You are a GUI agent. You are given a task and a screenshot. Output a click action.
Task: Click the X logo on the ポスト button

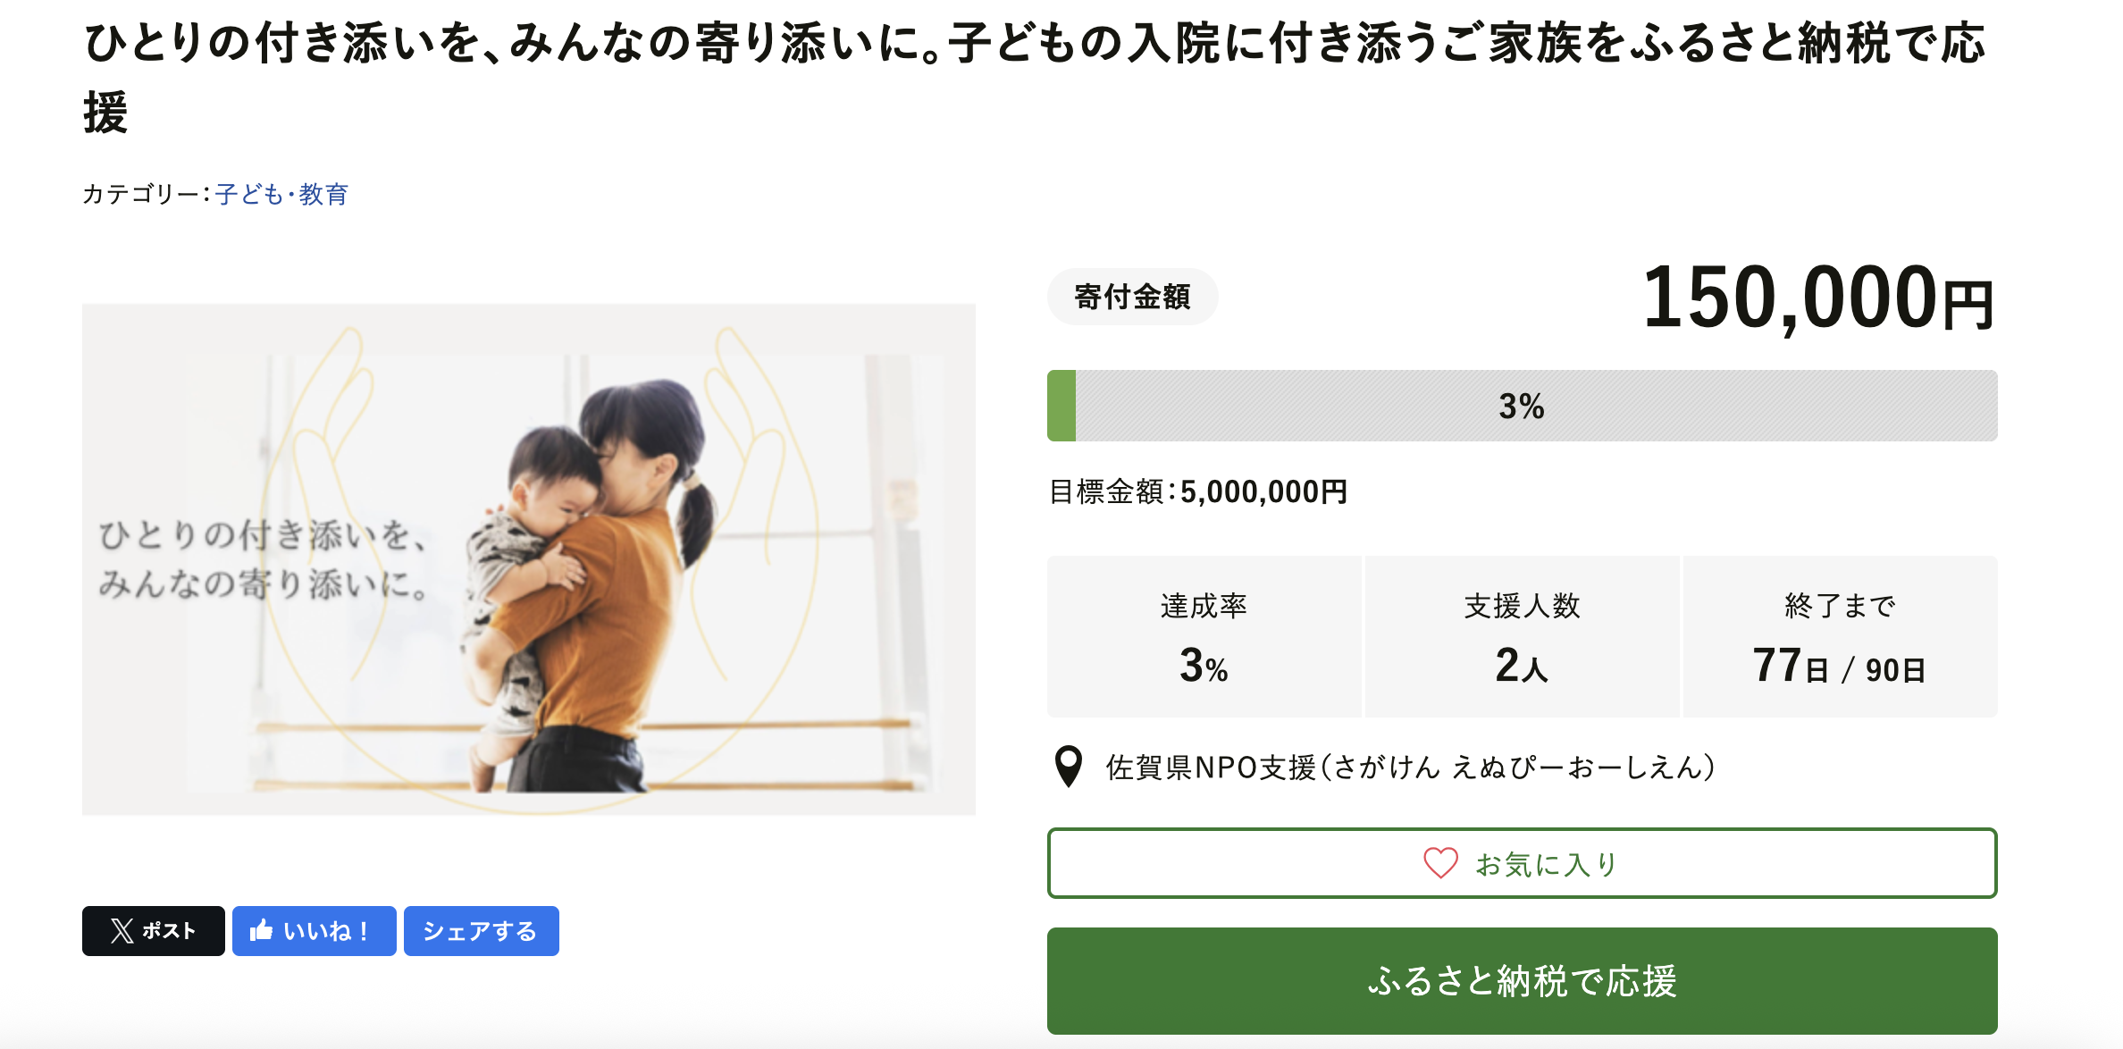pos(122,931)
